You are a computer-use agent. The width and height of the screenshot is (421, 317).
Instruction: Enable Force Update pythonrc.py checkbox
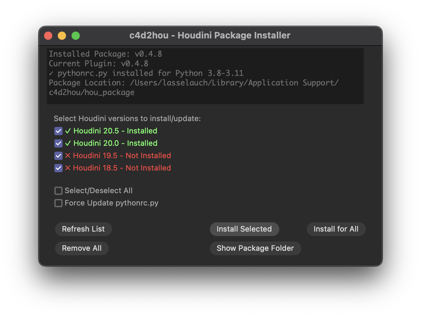tap(58, 203)
